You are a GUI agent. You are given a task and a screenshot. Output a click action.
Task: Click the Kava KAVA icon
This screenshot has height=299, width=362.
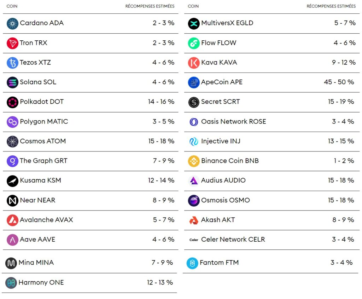[194, 63]
